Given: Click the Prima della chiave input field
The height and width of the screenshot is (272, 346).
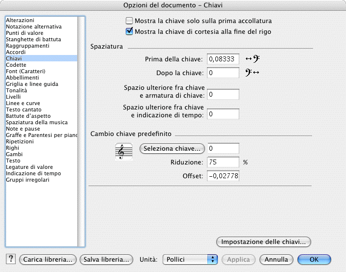Looking at the screenshot, I should pos(223,59).
